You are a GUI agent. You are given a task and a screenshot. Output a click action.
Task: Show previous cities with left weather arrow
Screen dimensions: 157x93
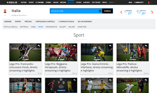121,12
